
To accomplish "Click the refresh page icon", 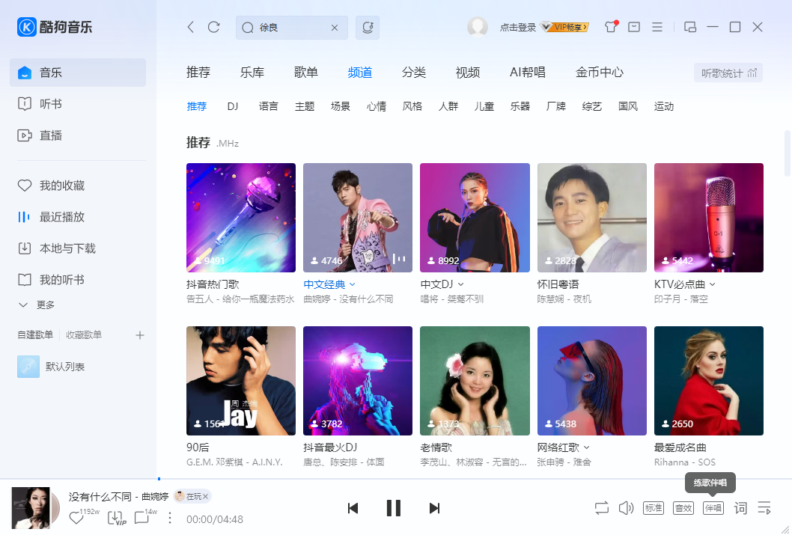I will (213, 27).
